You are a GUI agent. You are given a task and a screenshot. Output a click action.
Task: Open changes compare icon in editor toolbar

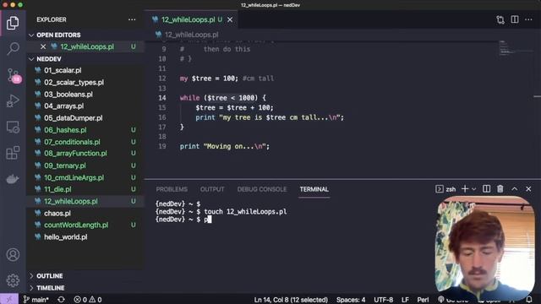tap(500, 19)
